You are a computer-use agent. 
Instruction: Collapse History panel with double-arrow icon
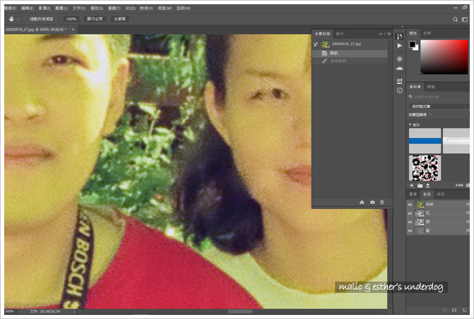pyautogui.click(x=381, y=34)
